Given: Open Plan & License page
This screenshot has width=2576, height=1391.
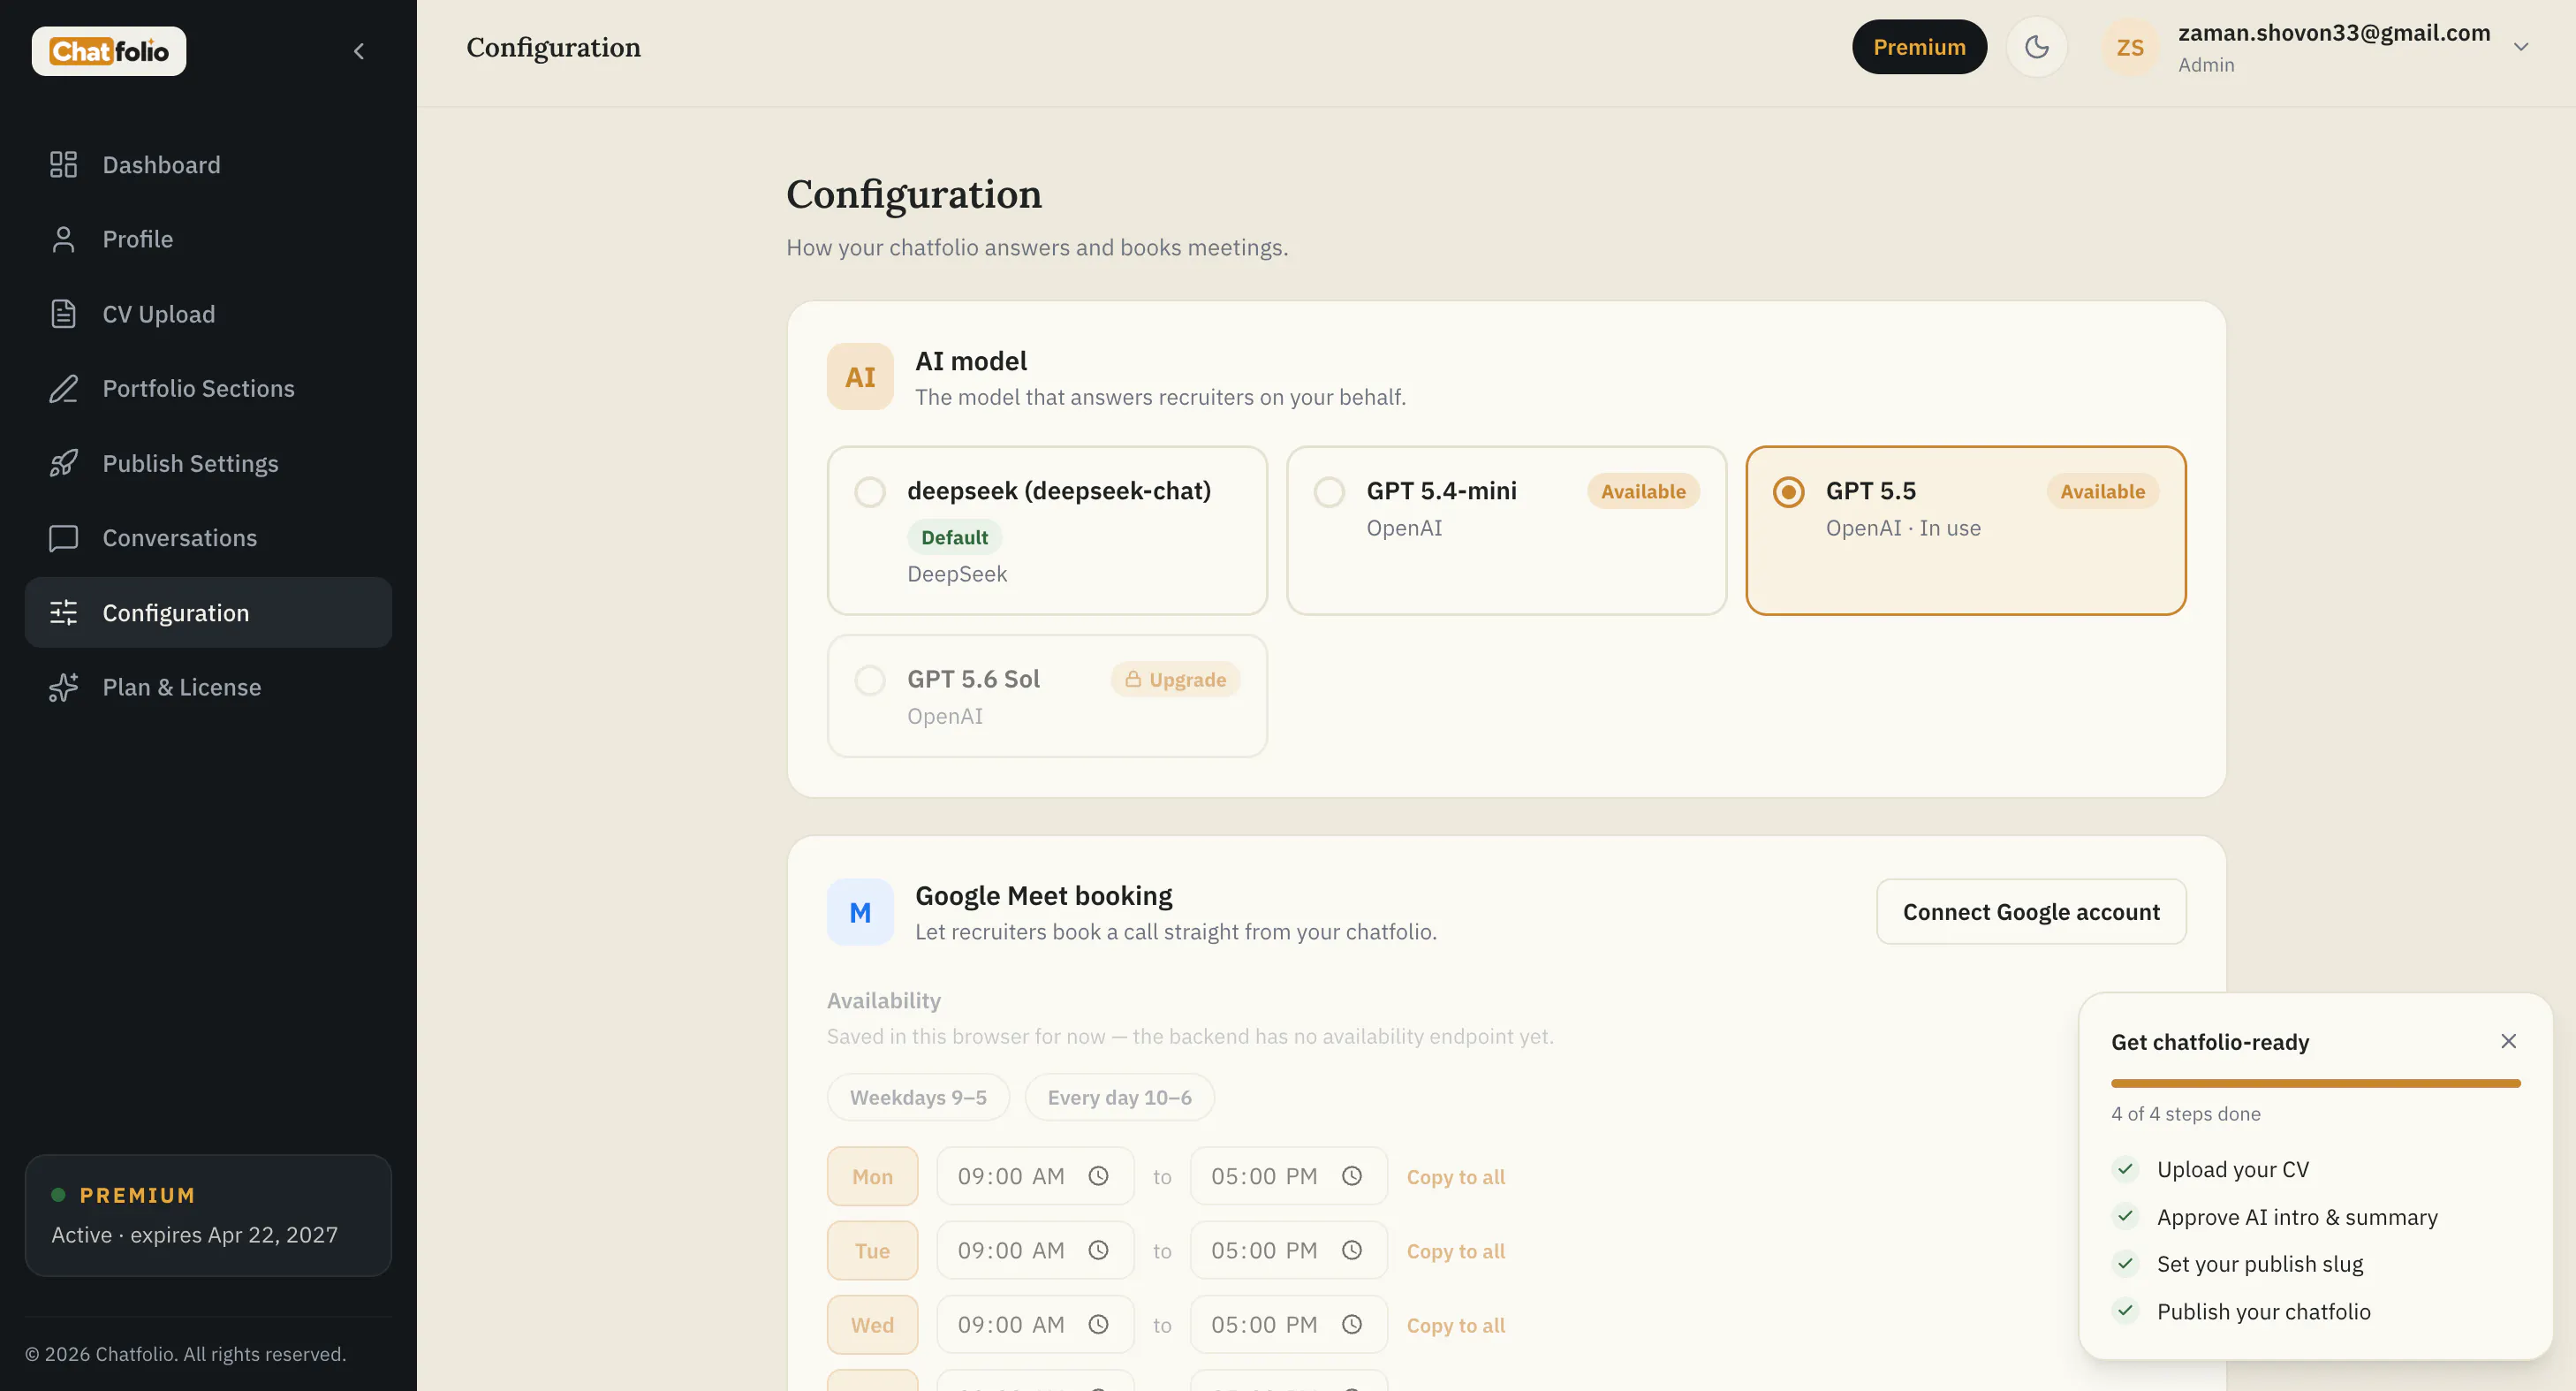Looking at the screenshot, I should pos(208,688).
